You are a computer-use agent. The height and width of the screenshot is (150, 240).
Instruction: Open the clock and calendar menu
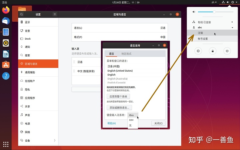[126, 2]
